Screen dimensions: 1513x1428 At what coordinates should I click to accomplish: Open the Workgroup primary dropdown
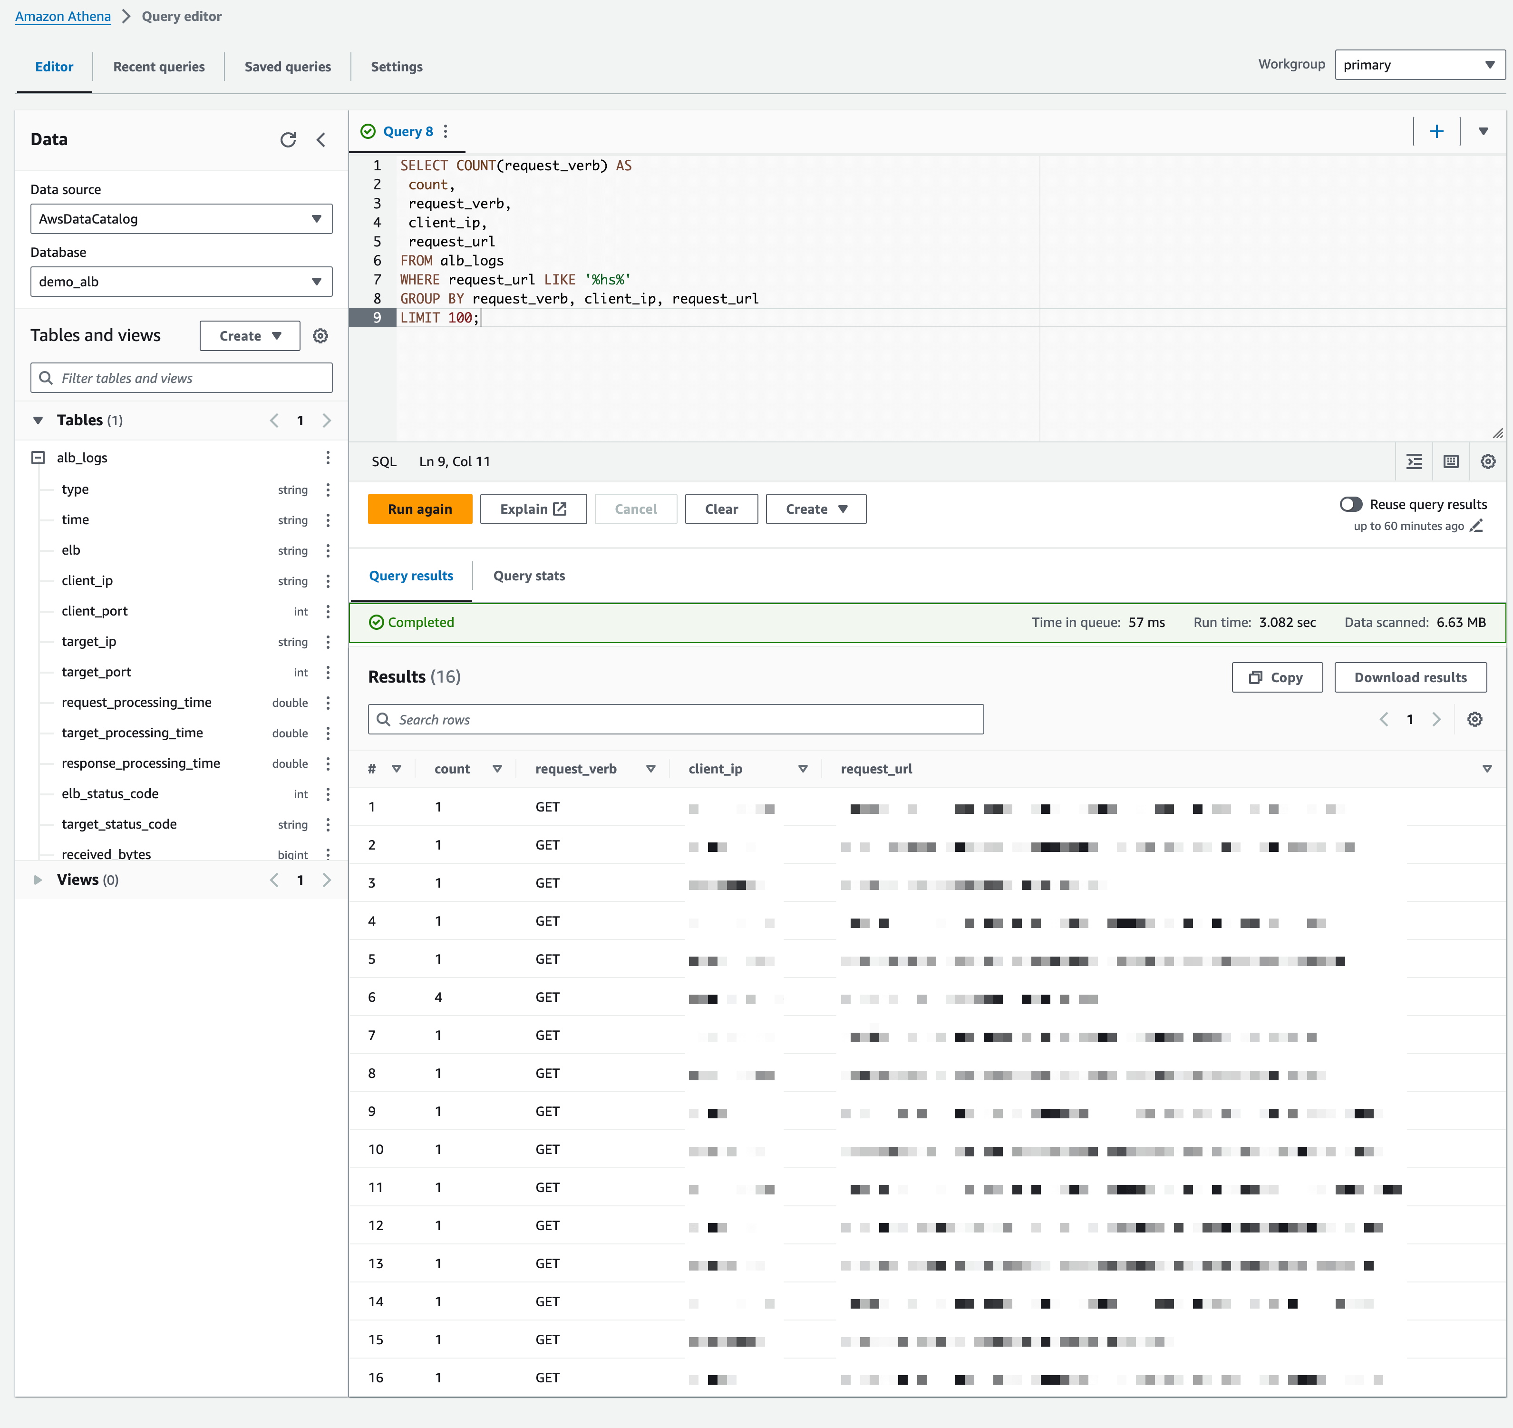tap(1420, 65)
